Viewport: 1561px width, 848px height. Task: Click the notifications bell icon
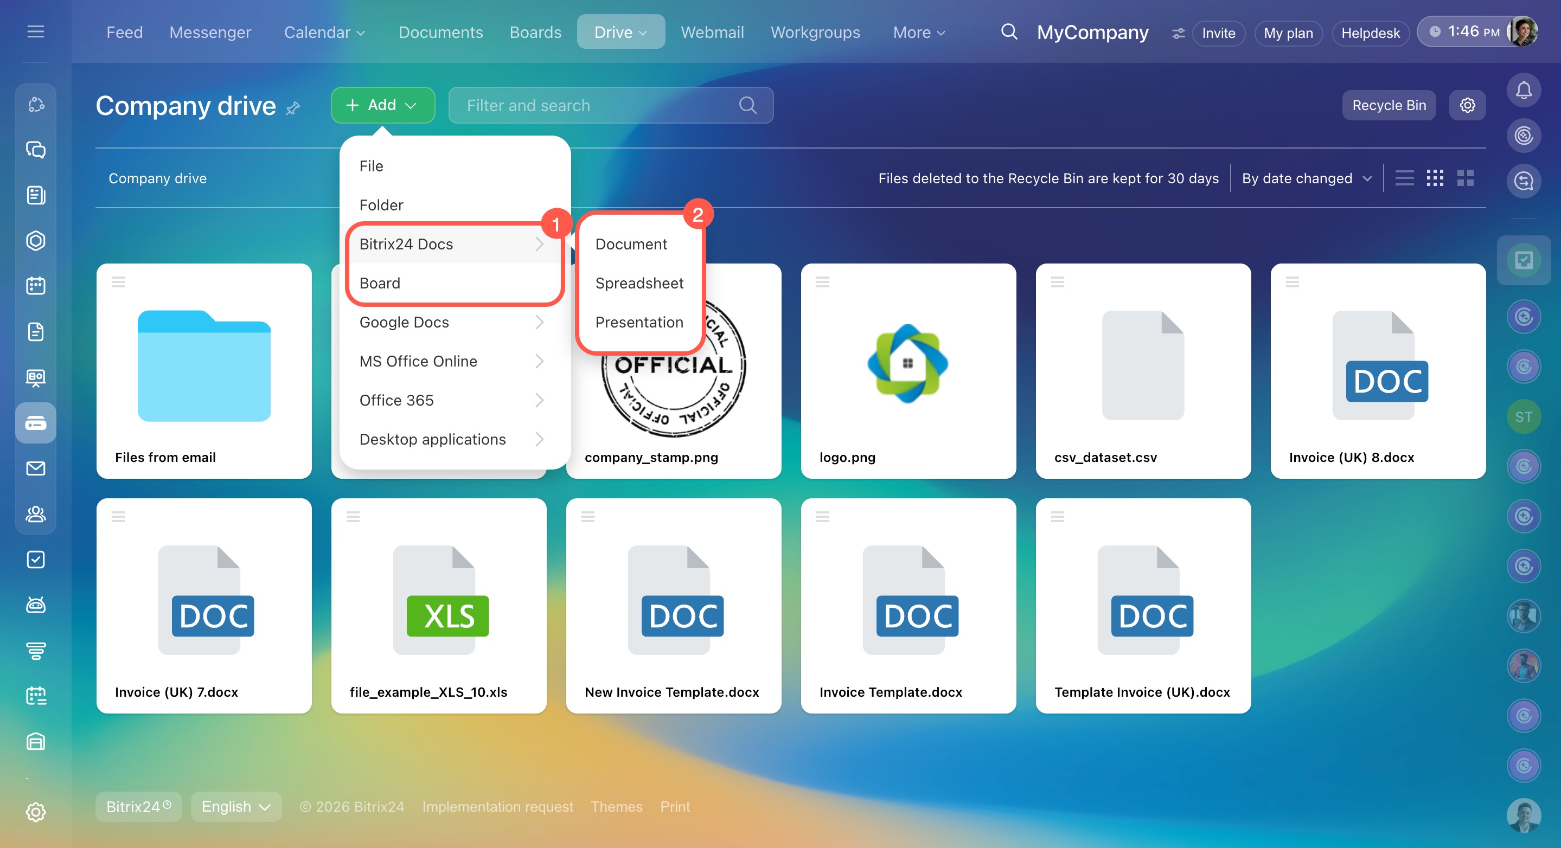click(x=1524, y=91)
